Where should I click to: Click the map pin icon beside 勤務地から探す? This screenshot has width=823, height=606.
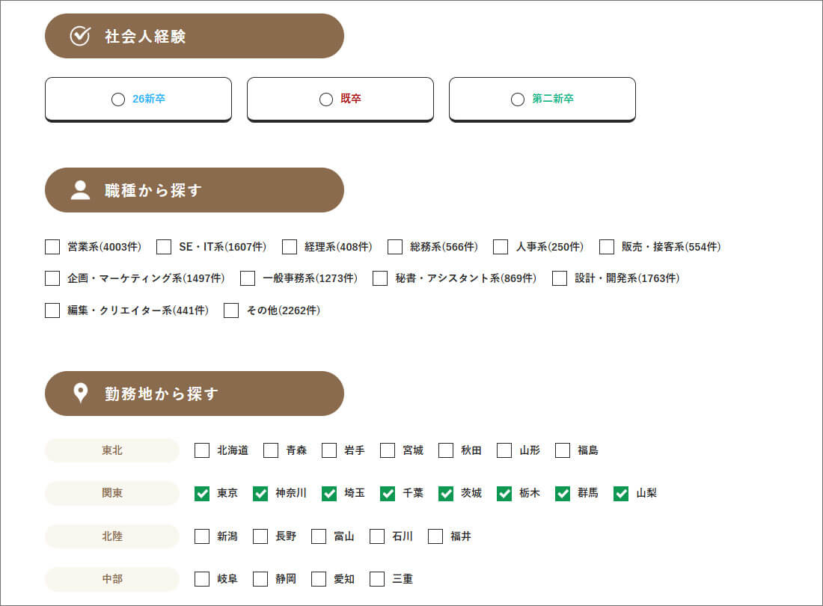click(80, 394)
